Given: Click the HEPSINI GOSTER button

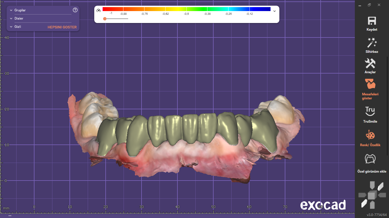Looking at the screenshot, I should click(x=62, y=27).
